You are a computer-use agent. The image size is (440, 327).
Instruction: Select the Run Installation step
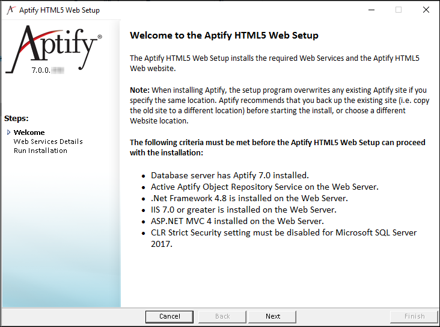(40, 151)
